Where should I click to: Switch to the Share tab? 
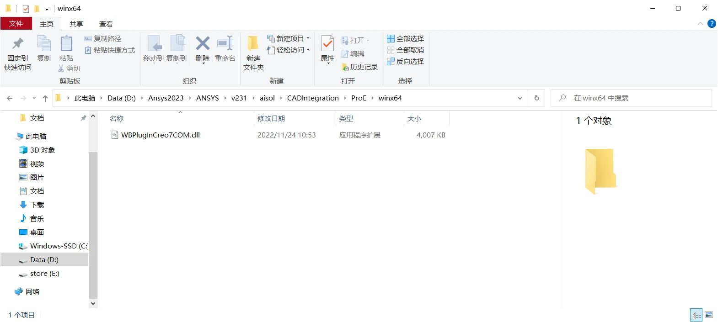point(76,24)
